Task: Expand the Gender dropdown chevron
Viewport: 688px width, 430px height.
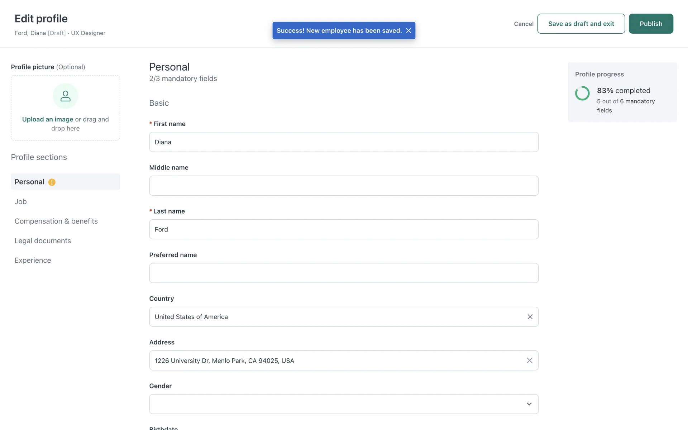Action: 529,404
